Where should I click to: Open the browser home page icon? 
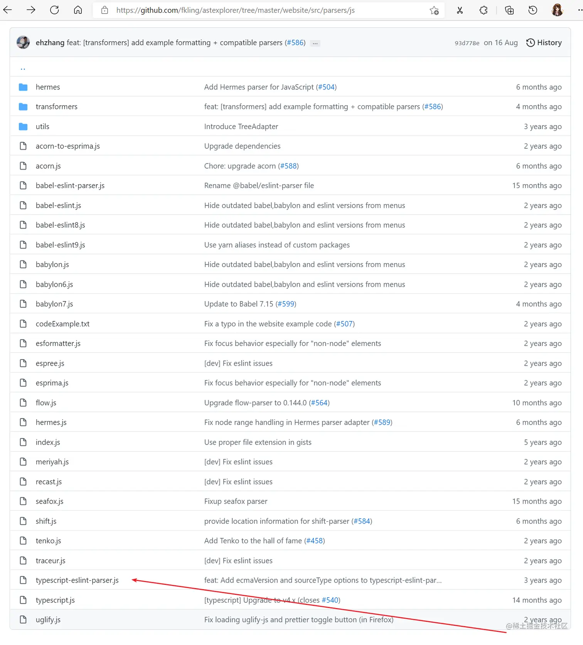[78, 10]
